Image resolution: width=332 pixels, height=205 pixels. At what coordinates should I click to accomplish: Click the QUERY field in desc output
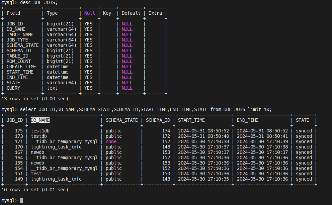pos(13,88)
